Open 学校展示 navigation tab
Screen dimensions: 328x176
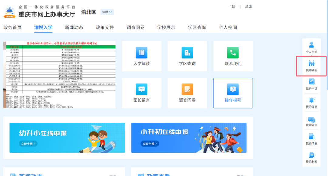tap(166, 27)
